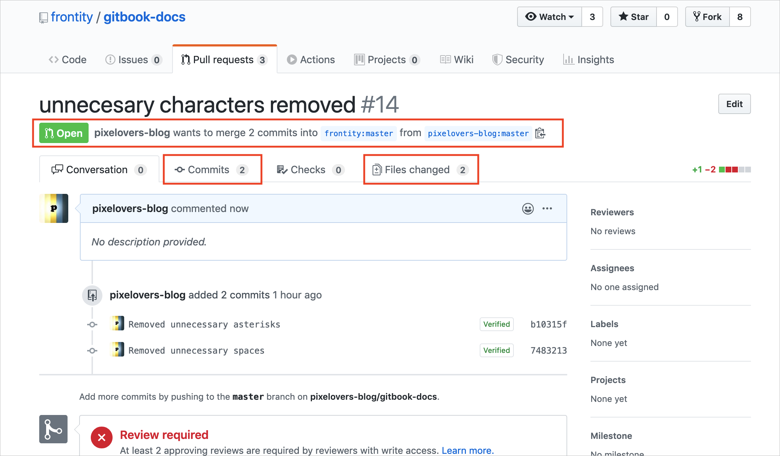Screen dimensions: 780x456
Task: Open the gitbook-docs repository link
Action: pyautogui.click(x=145, y=17)
